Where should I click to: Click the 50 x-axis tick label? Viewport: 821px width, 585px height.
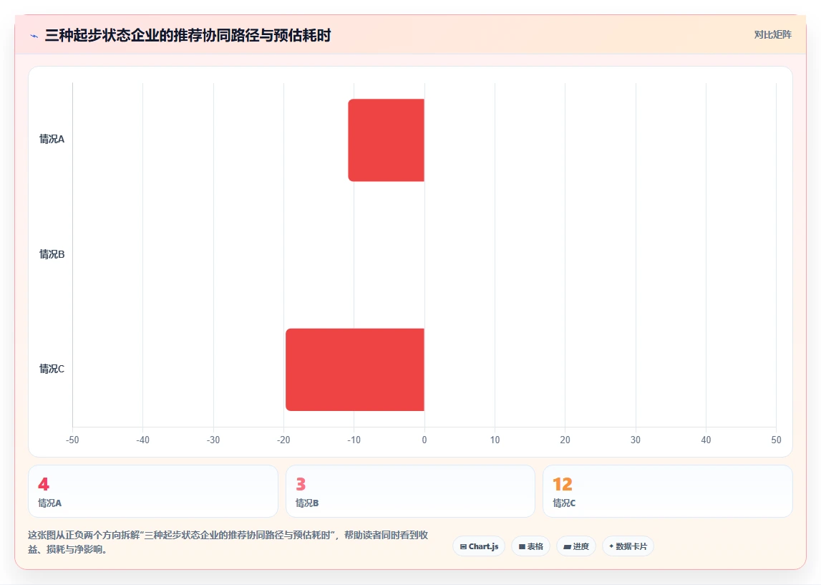click(776, 440)
